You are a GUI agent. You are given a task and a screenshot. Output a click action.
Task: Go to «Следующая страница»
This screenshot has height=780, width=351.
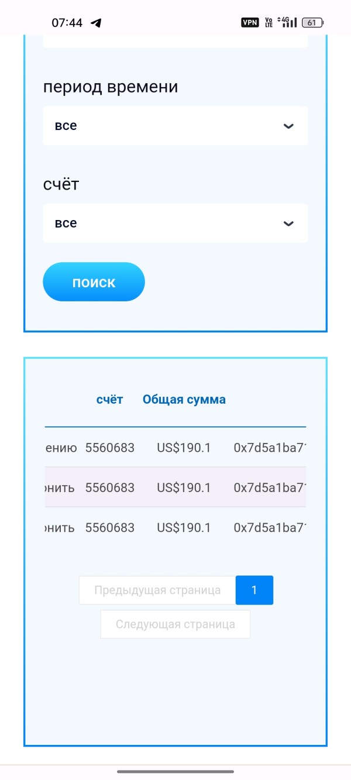tap(175, 624)
